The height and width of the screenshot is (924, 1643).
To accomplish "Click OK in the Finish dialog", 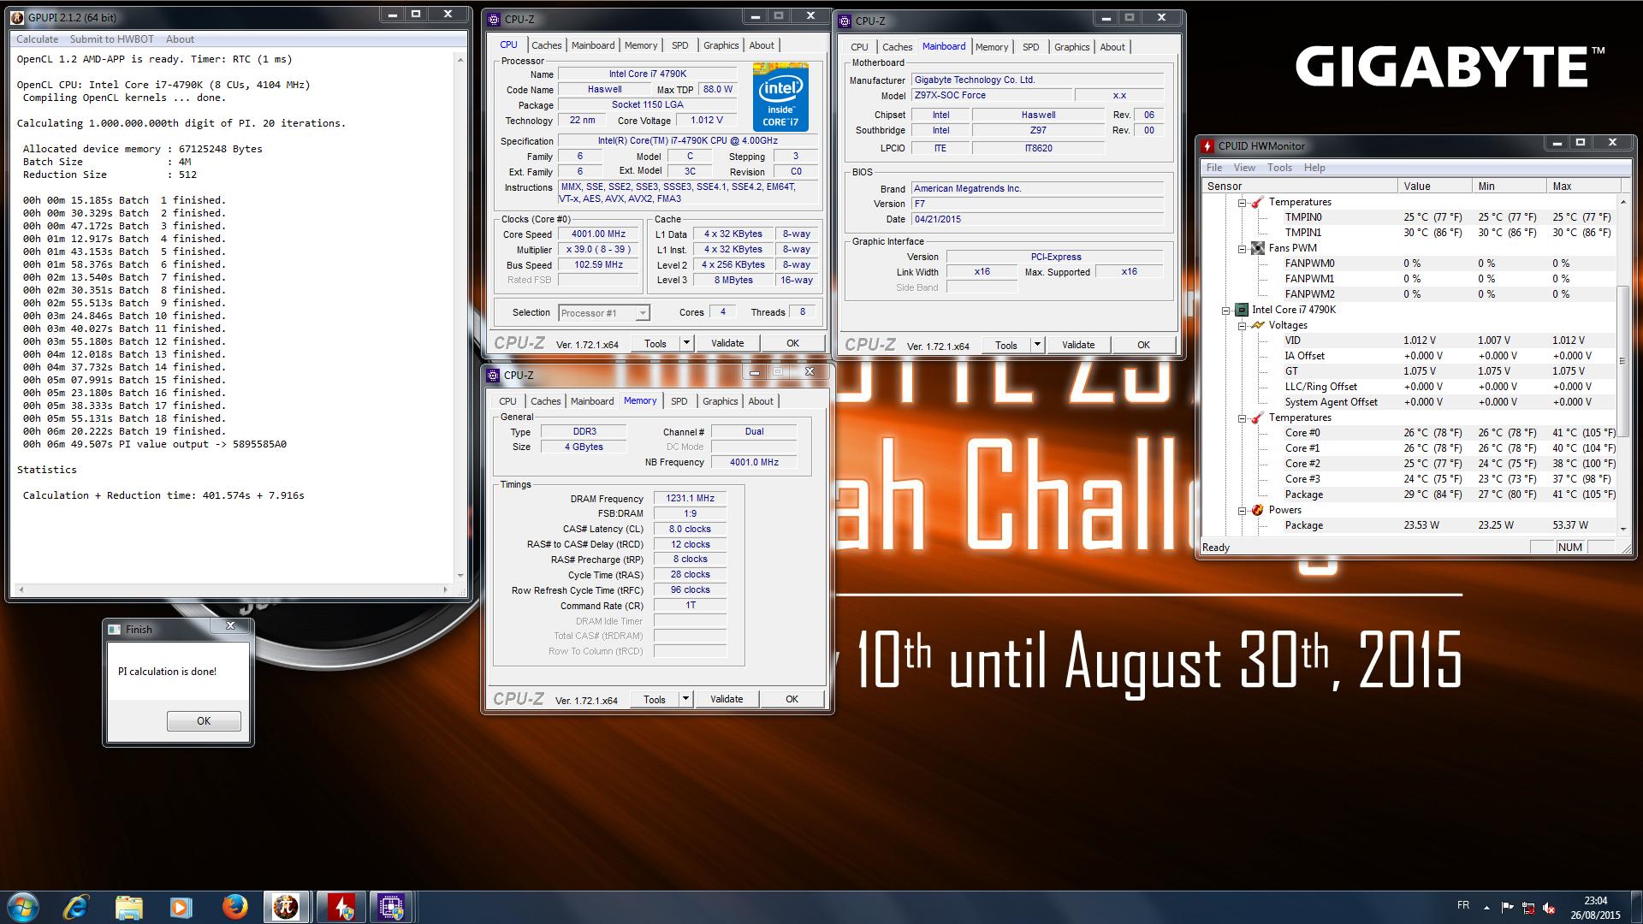I will tap(204, 721).
